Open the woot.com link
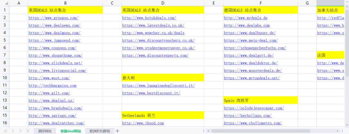 pos(49,78)
